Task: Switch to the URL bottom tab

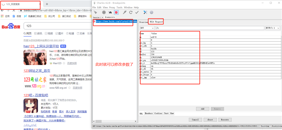Action: [141, 113]
